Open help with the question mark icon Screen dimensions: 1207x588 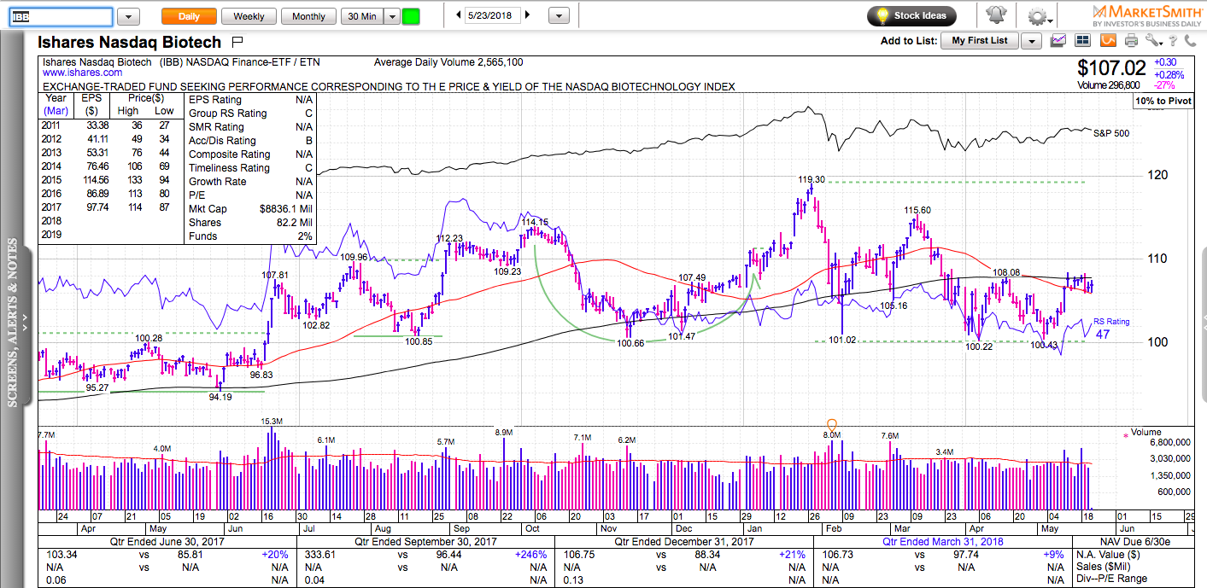click(x=1174, y=40)
